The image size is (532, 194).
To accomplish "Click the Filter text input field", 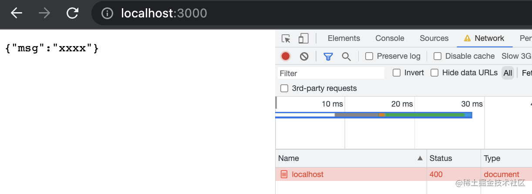I will coord(331,73).
